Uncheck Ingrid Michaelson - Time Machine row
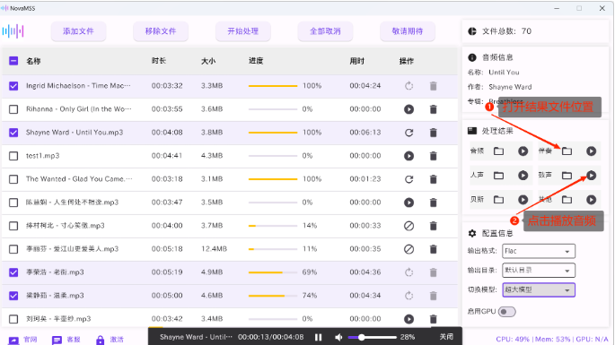Image resolution: width=615 pixels, height=345 pixels. point(13,86)
